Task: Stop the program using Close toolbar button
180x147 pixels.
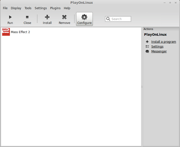Action: tap(27, 19)
